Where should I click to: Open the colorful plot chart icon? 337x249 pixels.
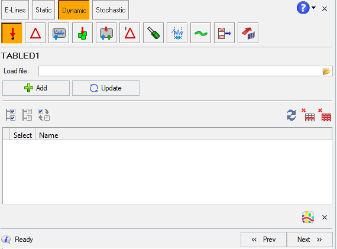pyautogui.click(x=308, y=217)
